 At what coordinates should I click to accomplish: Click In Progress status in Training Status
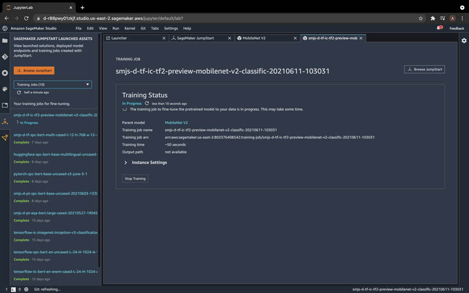pyautogui.click(x=132, y=104)
